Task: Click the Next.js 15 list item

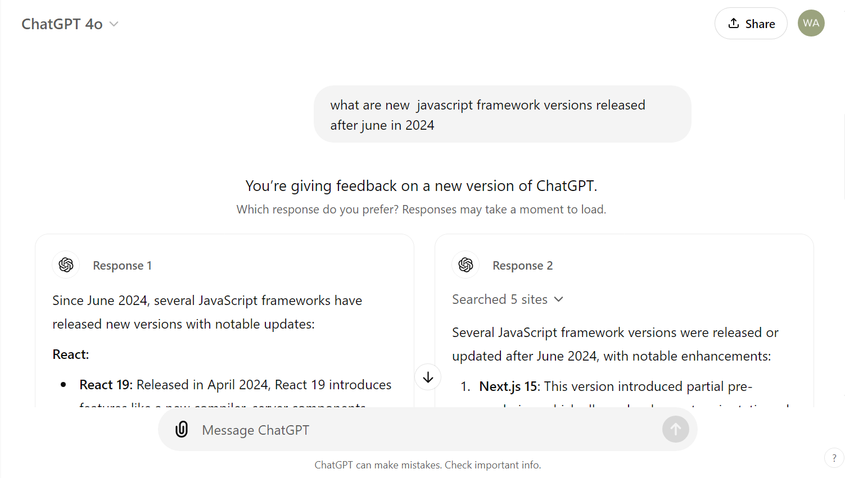Action: (615, 386)
